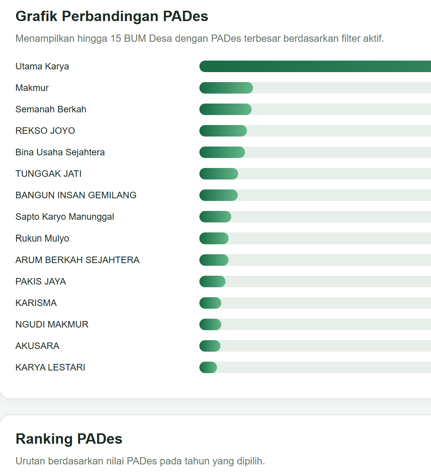Viewport: 431px width, 474px height.
Task: Click the KARYA LESTARI chart bar
Action: 208,367
